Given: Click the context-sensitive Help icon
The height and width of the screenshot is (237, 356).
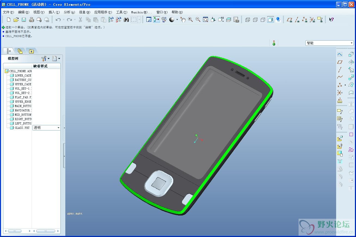Looking at the screenshot, I should tap(331, 20).
